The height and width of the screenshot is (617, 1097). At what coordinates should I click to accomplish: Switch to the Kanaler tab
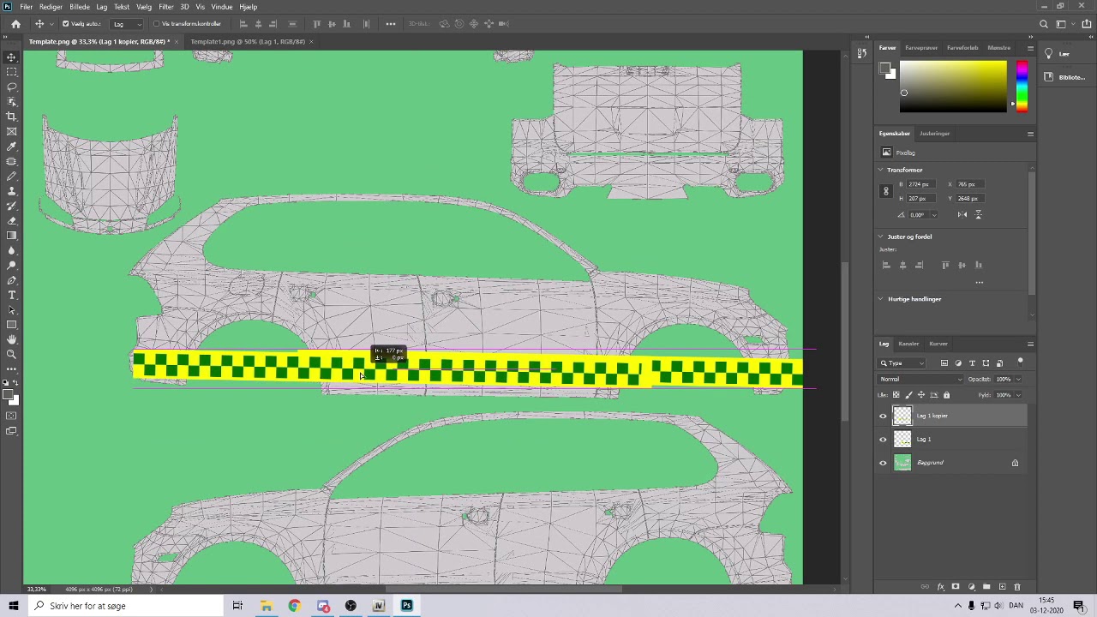(x=908, y=344)
